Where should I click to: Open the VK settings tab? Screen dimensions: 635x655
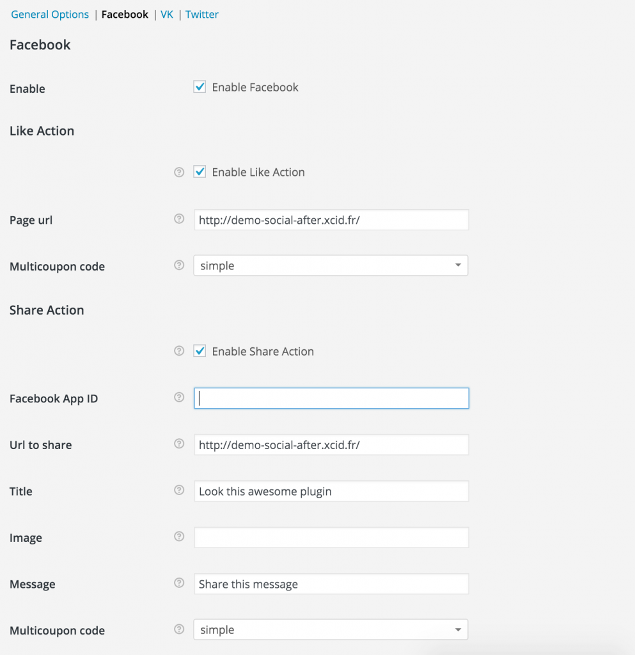pos(167,14)
